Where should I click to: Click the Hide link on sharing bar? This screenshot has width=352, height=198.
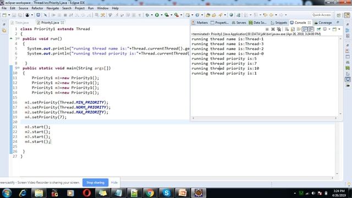click(x=114, y=183)
